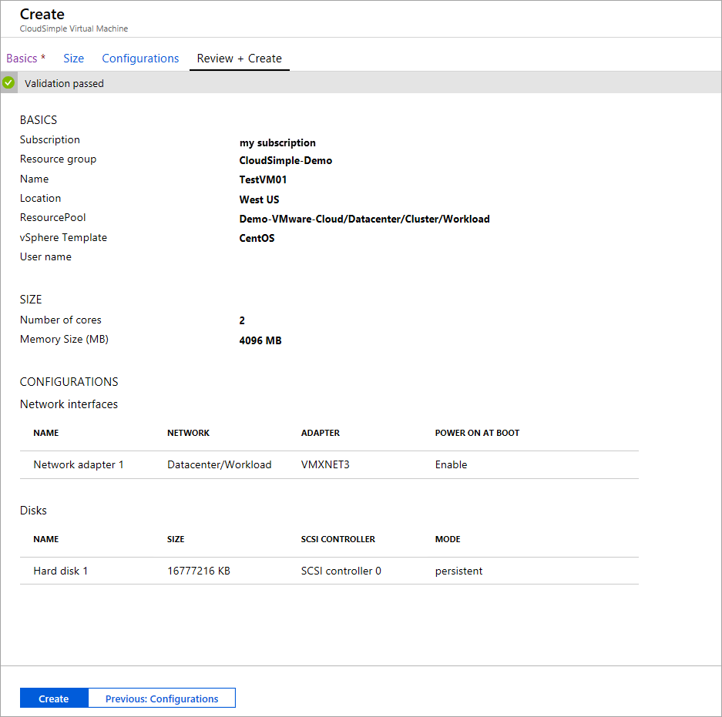The height and width of the screenshot is (717, 722).
Task: Select the Validation passed status banner
Action: point(64,83)
